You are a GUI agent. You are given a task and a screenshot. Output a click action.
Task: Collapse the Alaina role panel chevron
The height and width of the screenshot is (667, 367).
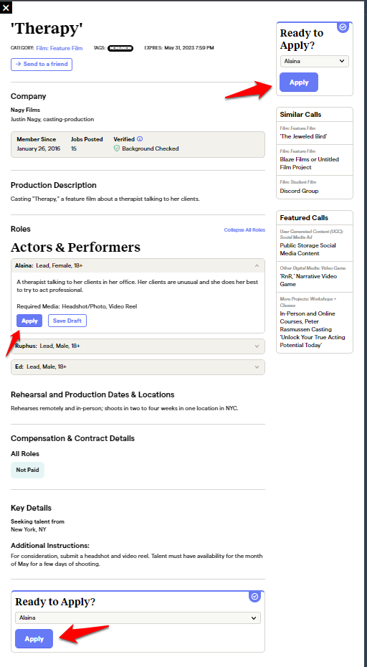tap(257, 265)
